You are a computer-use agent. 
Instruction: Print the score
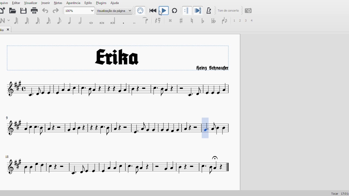click(x=34, y=11)
